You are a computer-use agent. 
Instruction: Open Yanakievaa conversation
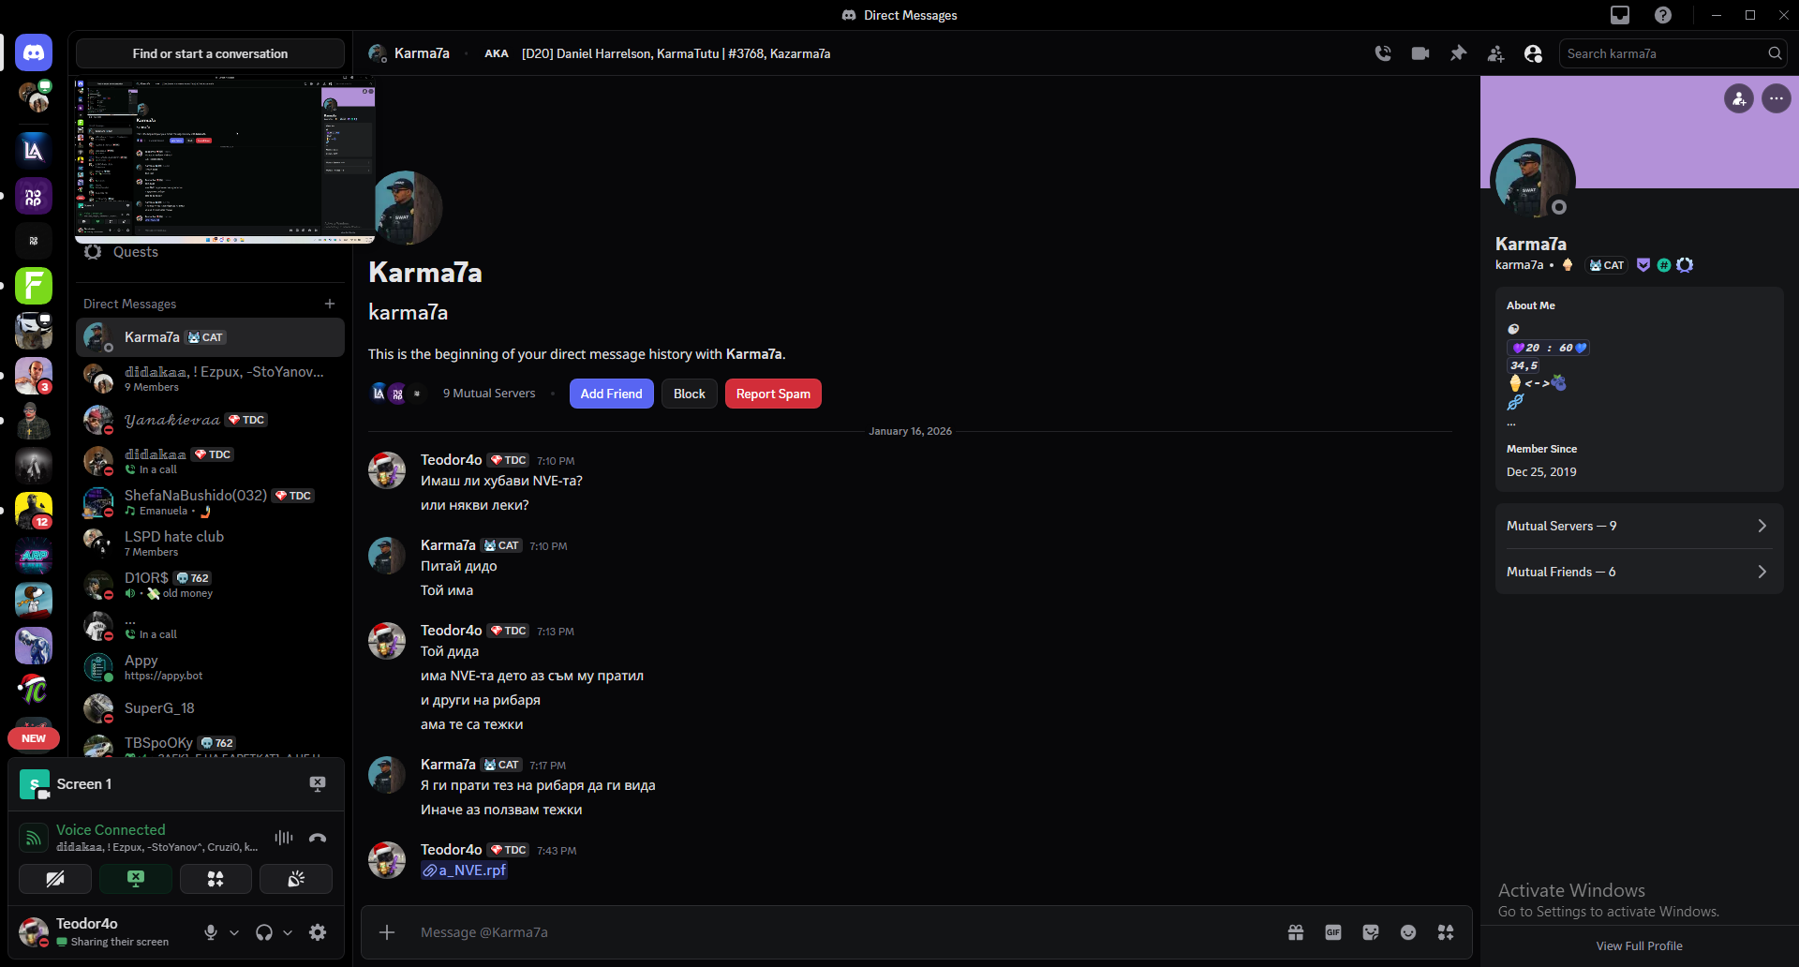click(210, 420)
